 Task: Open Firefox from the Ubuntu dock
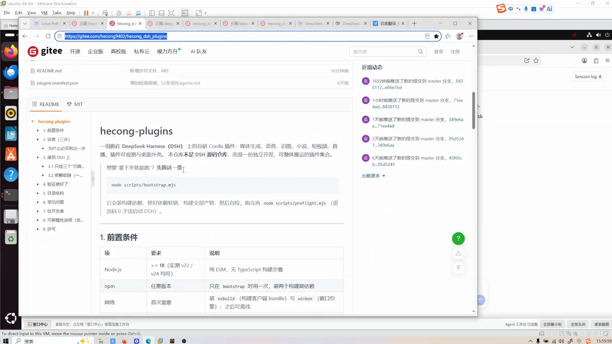11,52
